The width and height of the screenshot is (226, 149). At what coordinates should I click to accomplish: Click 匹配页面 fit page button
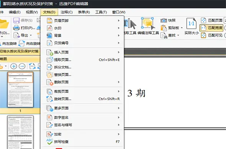coord(211,20)
